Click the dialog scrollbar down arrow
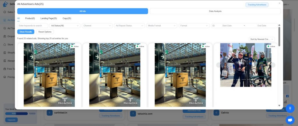The height and width of the screenshot is (126, 298). click(279, 106)
